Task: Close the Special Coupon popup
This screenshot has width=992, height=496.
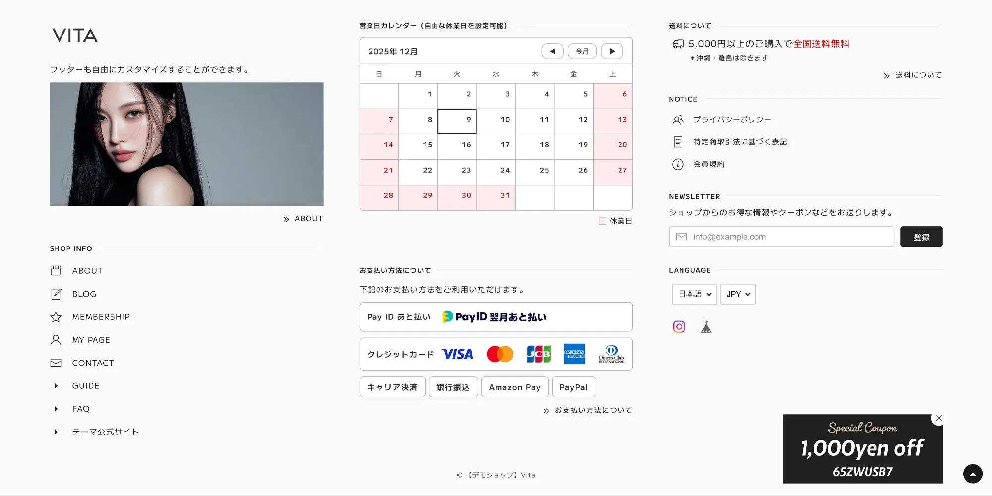Action: tap(938, 418)
